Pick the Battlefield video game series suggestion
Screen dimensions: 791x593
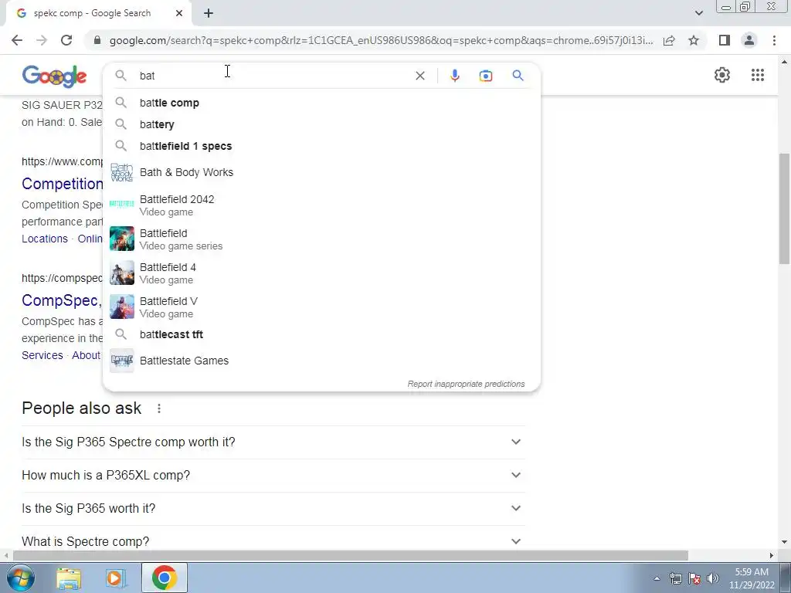pos(321,239)
